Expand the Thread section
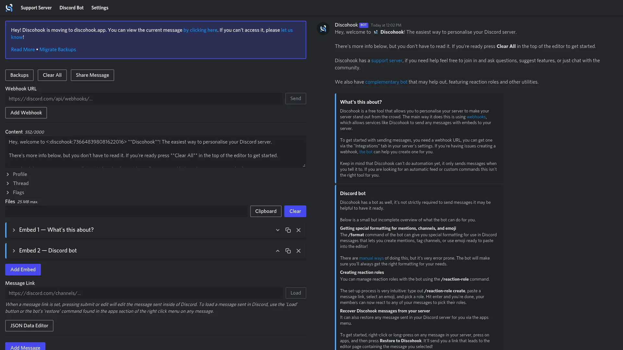Image resolution: width=623 pixels, height=350 pixels. pyautogui.click(x=17, y=183)
